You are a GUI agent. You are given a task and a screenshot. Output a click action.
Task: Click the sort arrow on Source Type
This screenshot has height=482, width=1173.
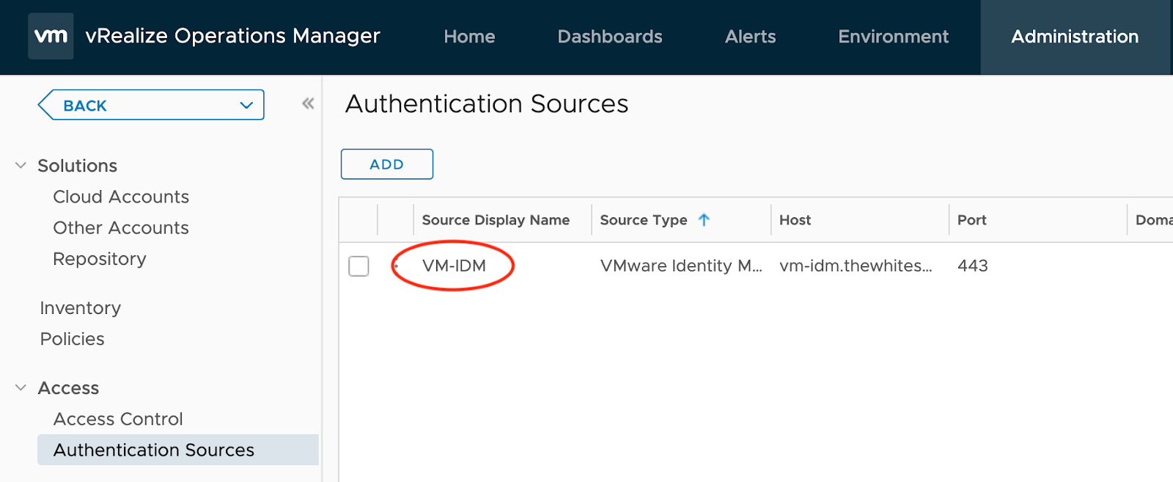pos(704,219)
